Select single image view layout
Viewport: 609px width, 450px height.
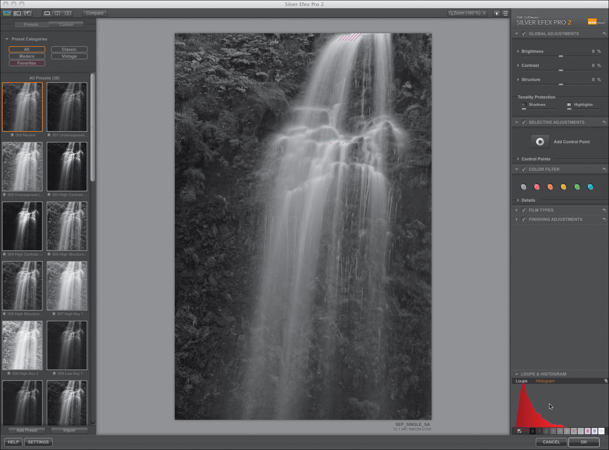(x=47, y=13)
